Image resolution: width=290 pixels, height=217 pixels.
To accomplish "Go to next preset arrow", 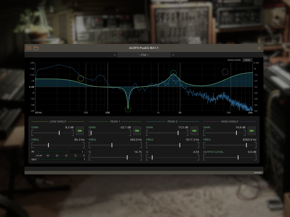I will point(173,55).
